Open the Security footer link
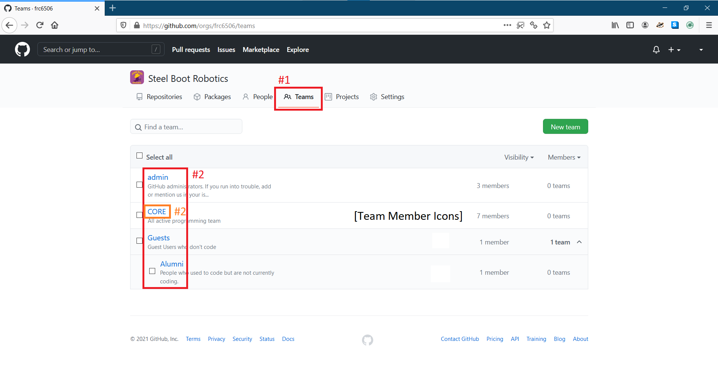 [242, 339]
